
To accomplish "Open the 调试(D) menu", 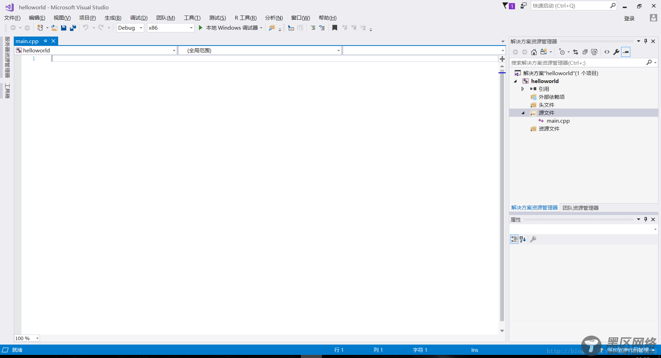I will pos(139,18).
